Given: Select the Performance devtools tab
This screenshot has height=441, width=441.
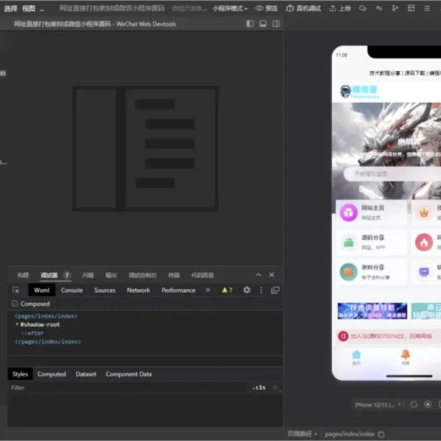Looking at the screenshot, I should tap(178, 290).
